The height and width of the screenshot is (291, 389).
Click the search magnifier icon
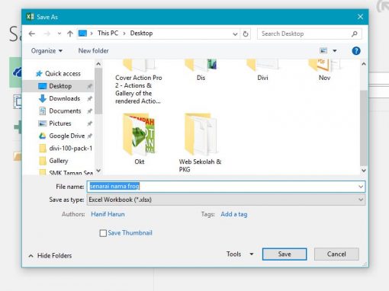tap(355, 34)
